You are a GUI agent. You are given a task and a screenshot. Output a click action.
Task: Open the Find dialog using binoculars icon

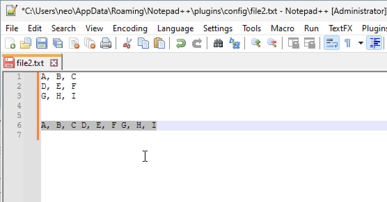(x=218, y=43)
